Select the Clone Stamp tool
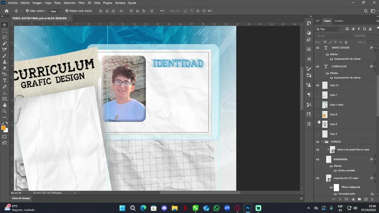 [4, 62]
